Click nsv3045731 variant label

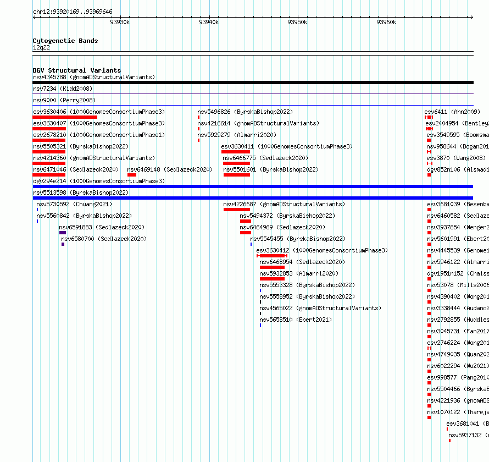[458, 331]
